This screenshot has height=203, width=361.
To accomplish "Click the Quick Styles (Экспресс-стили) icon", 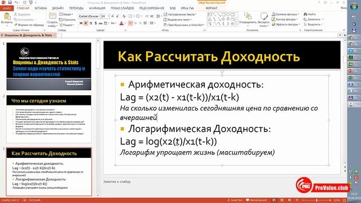I will click(x=264, y=16).
